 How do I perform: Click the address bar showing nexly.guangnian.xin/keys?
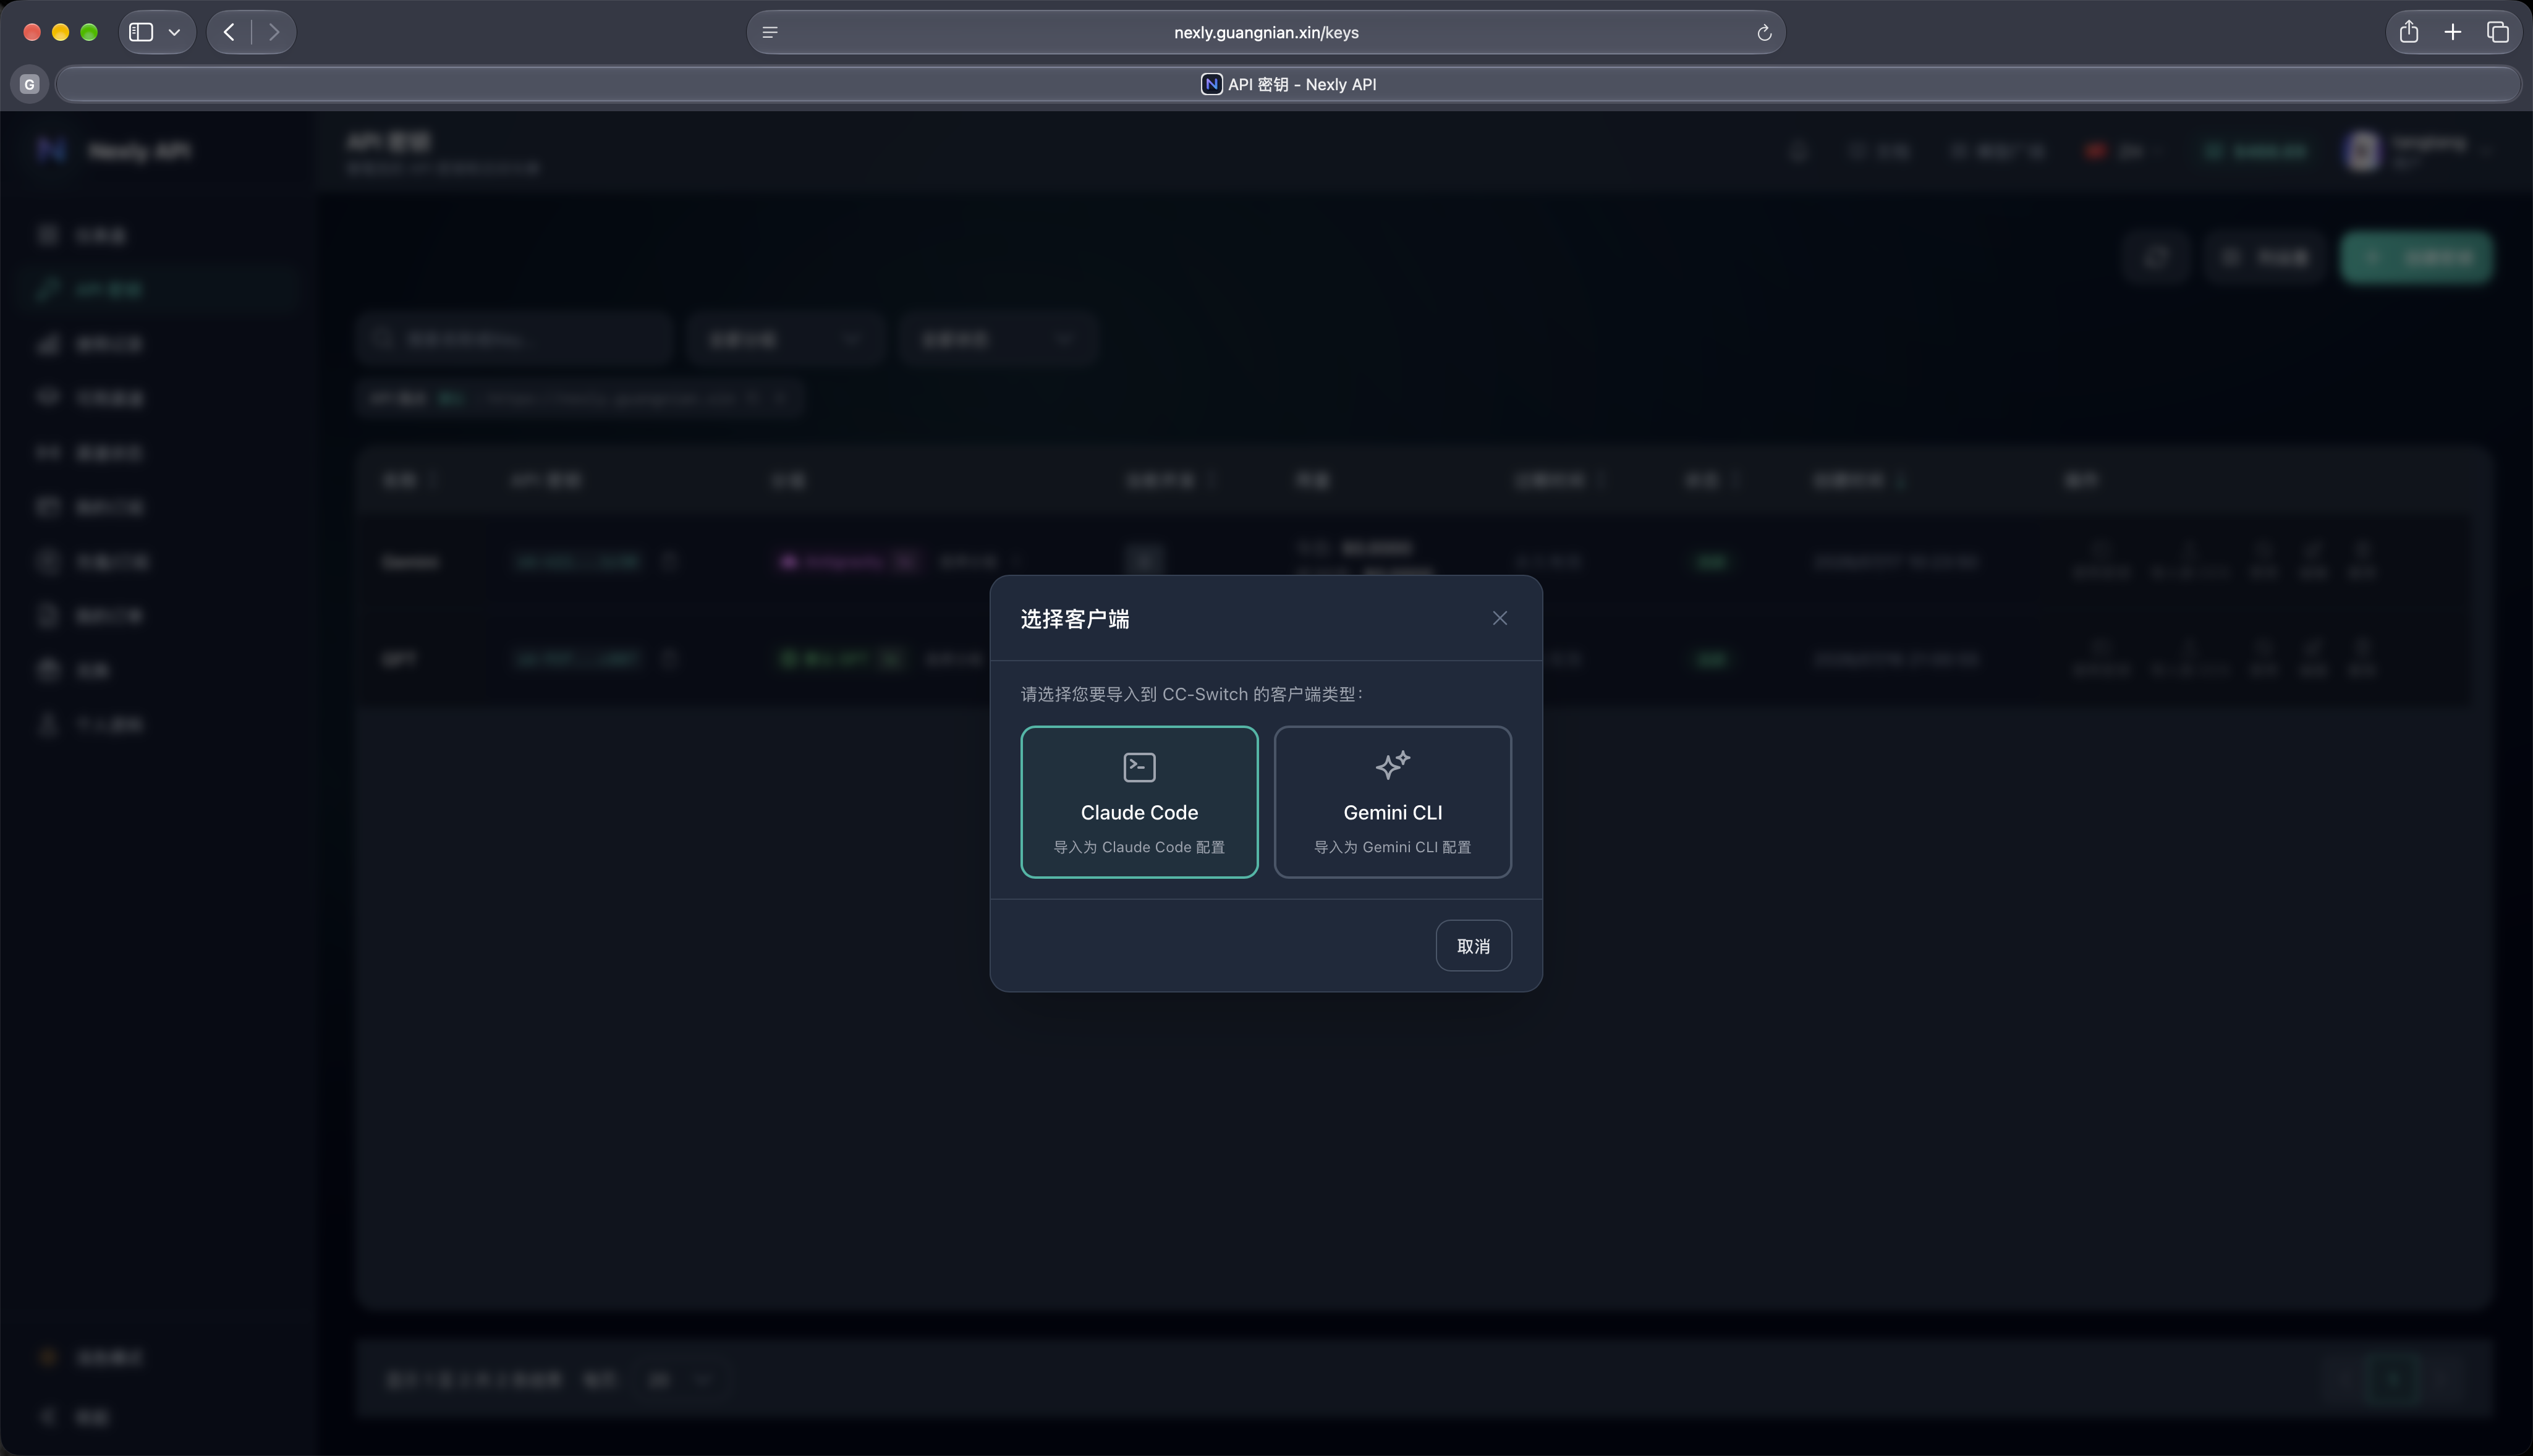pos(1266,32)
